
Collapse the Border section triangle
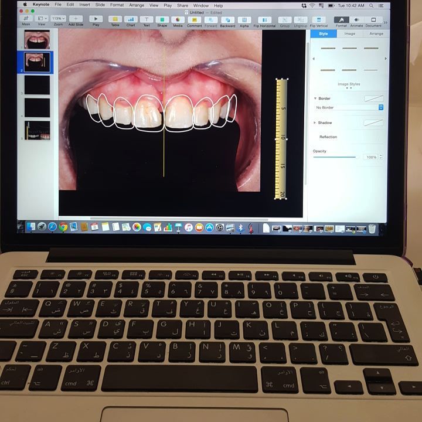(x=315, y=98)
